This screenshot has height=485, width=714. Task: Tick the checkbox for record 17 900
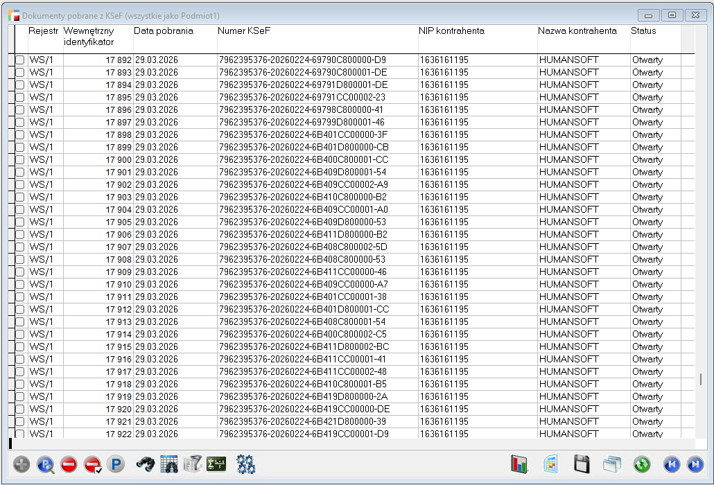click(x=20, y=160)
